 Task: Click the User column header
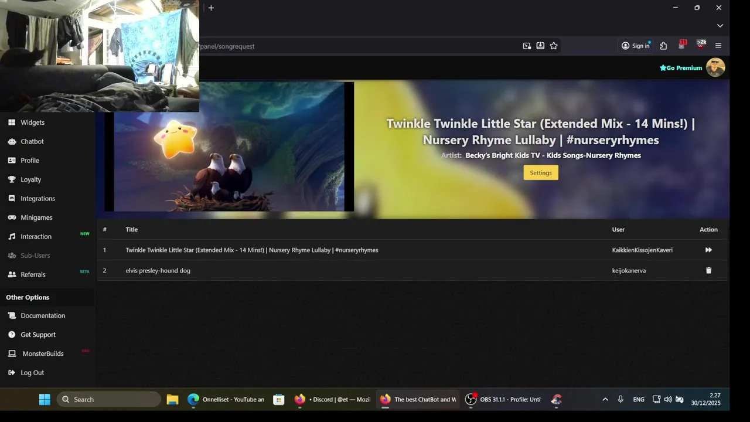pyautogui.click(x=619, y=230)
